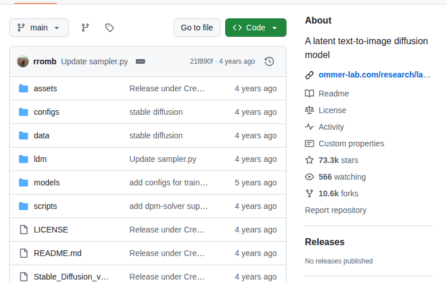Open README.md row Release under Cre… commit

coord(167,253)
